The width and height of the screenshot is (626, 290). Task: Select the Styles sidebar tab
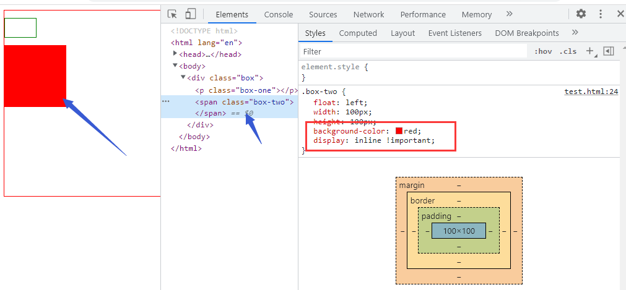pyautogui.click(x=315, y=33)
